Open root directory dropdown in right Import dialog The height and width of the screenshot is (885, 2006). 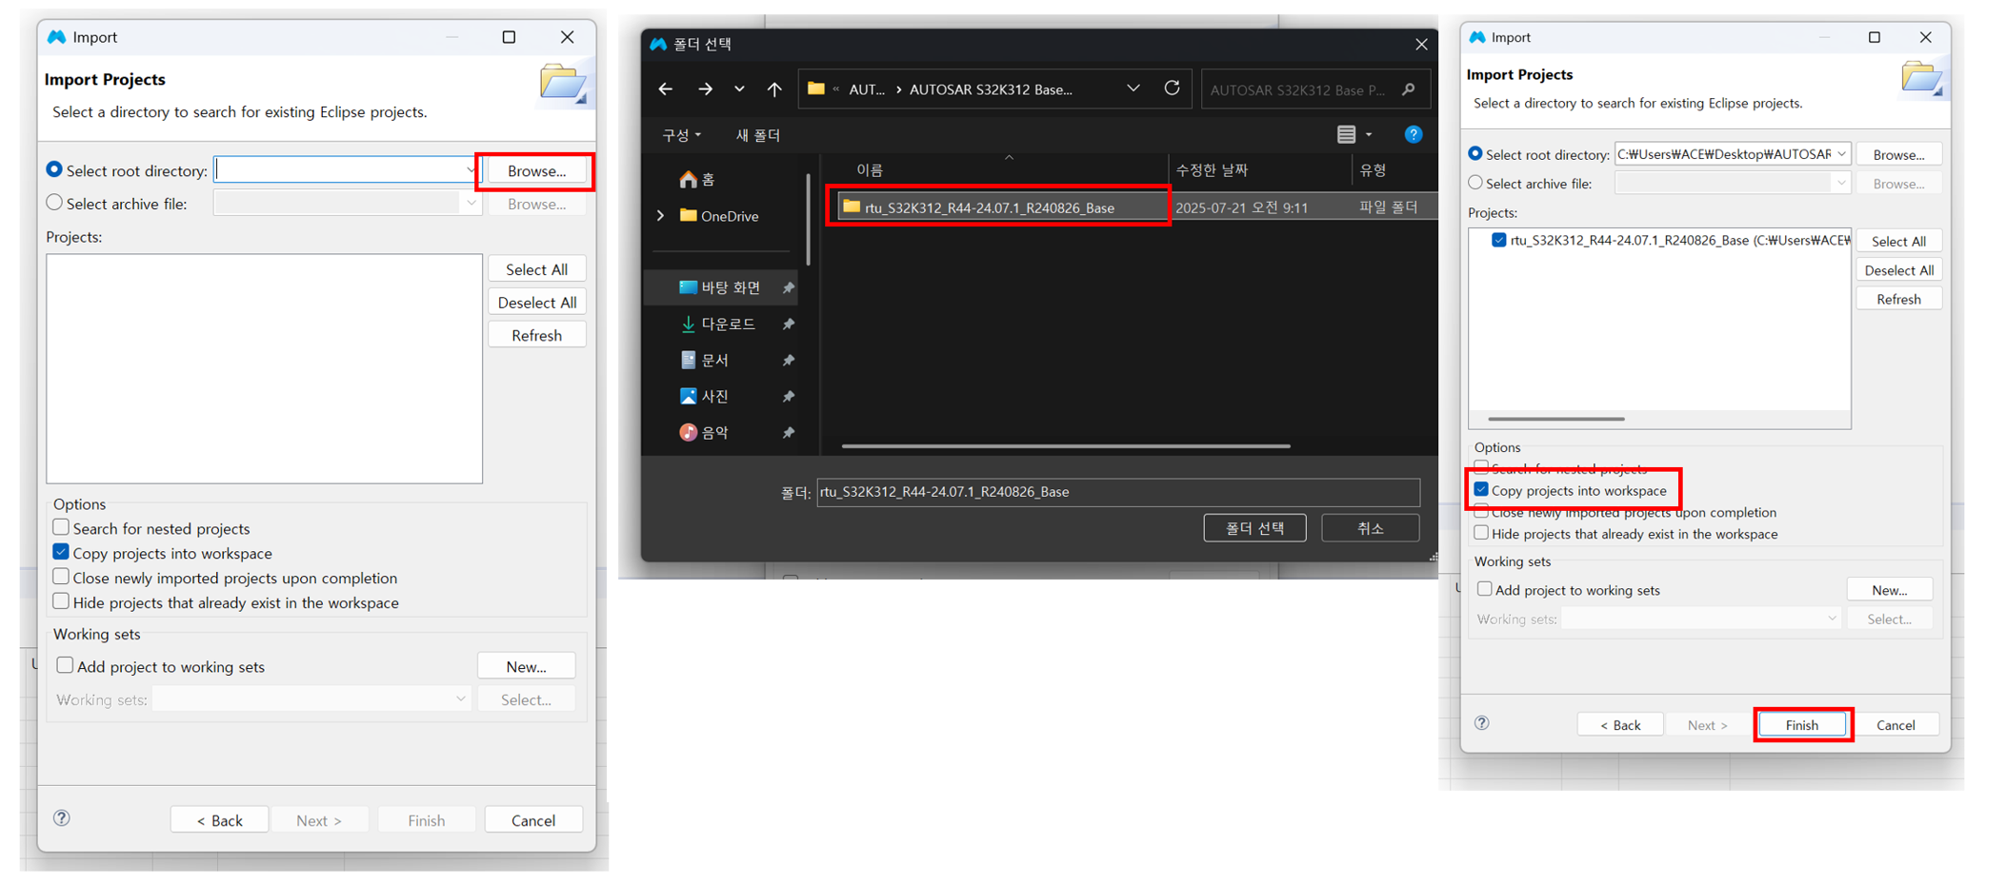click(1841, 154)
